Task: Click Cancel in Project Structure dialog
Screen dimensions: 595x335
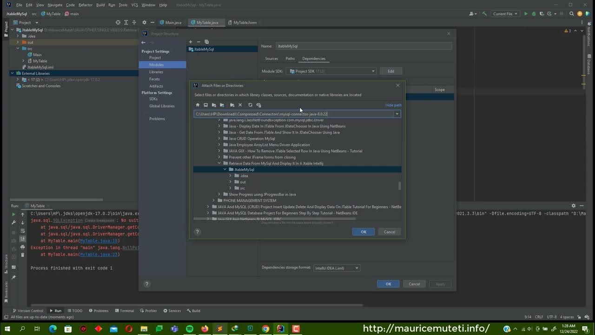Action: (414, 284)
